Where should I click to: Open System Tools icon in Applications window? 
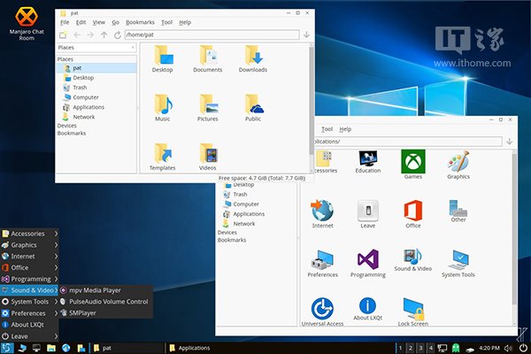click(458, 263)
